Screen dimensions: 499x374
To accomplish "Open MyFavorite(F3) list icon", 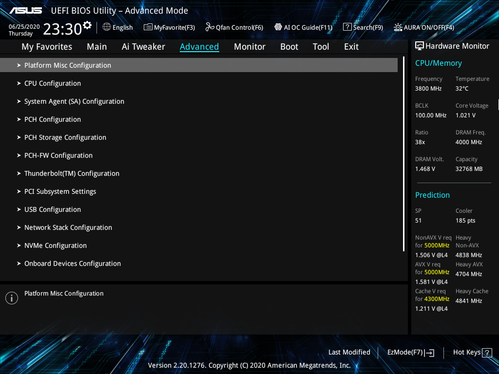I will (148, 27).
